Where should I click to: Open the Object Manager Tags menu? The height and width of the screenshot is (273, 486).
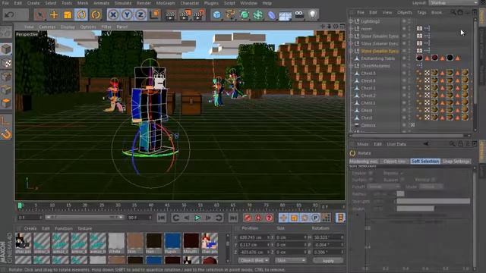421,12
